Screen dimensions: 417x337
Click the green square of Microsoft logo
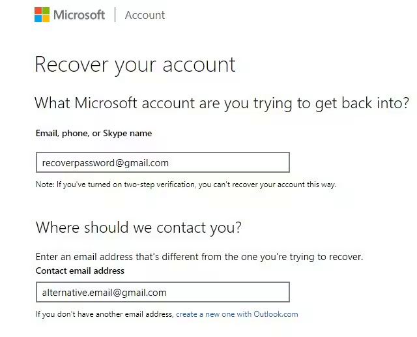tap(46, 11)
